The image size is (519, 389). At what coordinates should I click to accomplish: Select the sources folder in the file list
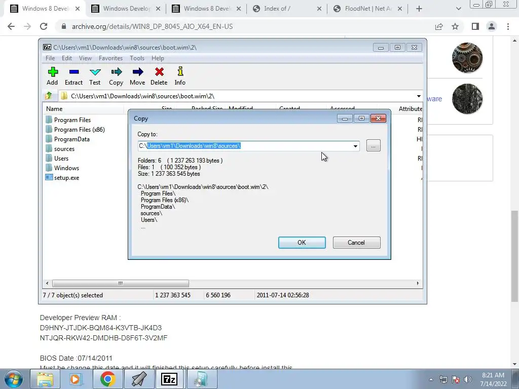click(x=60, y=148)
